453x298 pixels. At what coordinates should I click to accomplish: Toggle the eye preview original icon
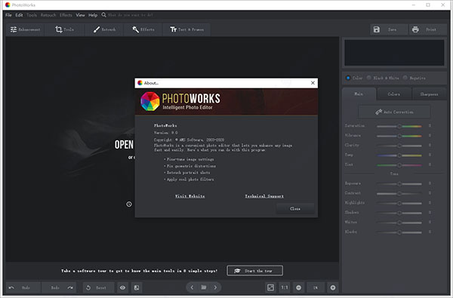[x=122, y=287]
